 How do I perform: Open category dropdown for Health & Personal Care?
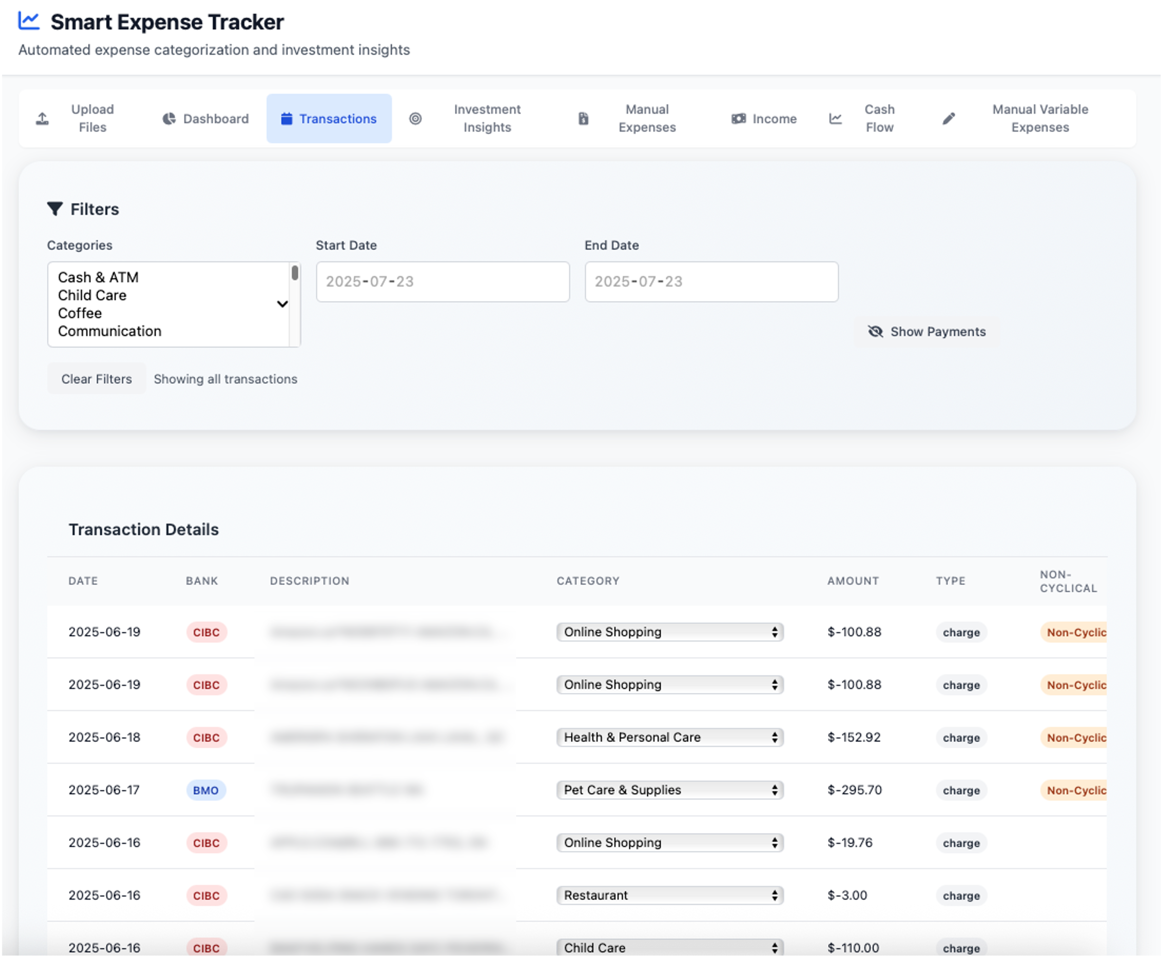tap(669, 737)
